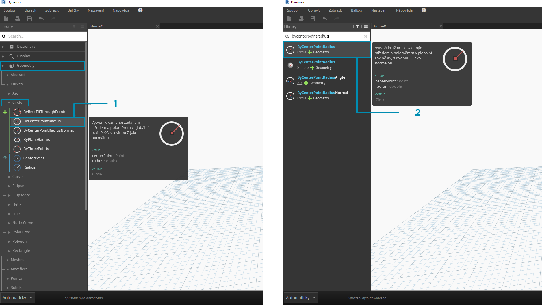
Task: Click the left Library vertical scrollbar
Action: pyautogui.click(x=86, y=126)
